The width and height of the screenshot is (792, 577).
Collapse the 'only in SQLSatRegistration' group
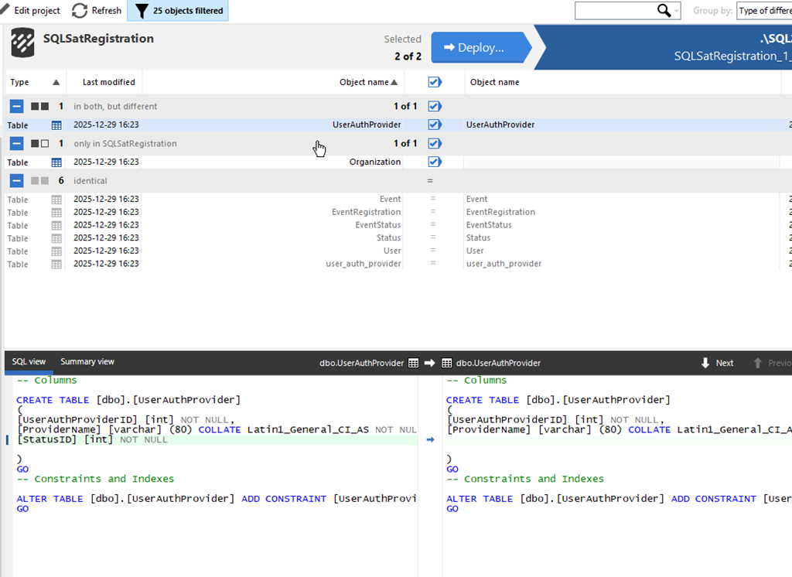coord(16,143)
